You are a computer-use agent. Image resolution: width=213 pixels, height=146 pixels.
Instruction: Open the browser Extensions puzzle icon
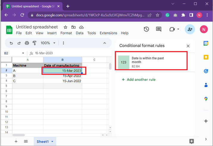(183, 15)
